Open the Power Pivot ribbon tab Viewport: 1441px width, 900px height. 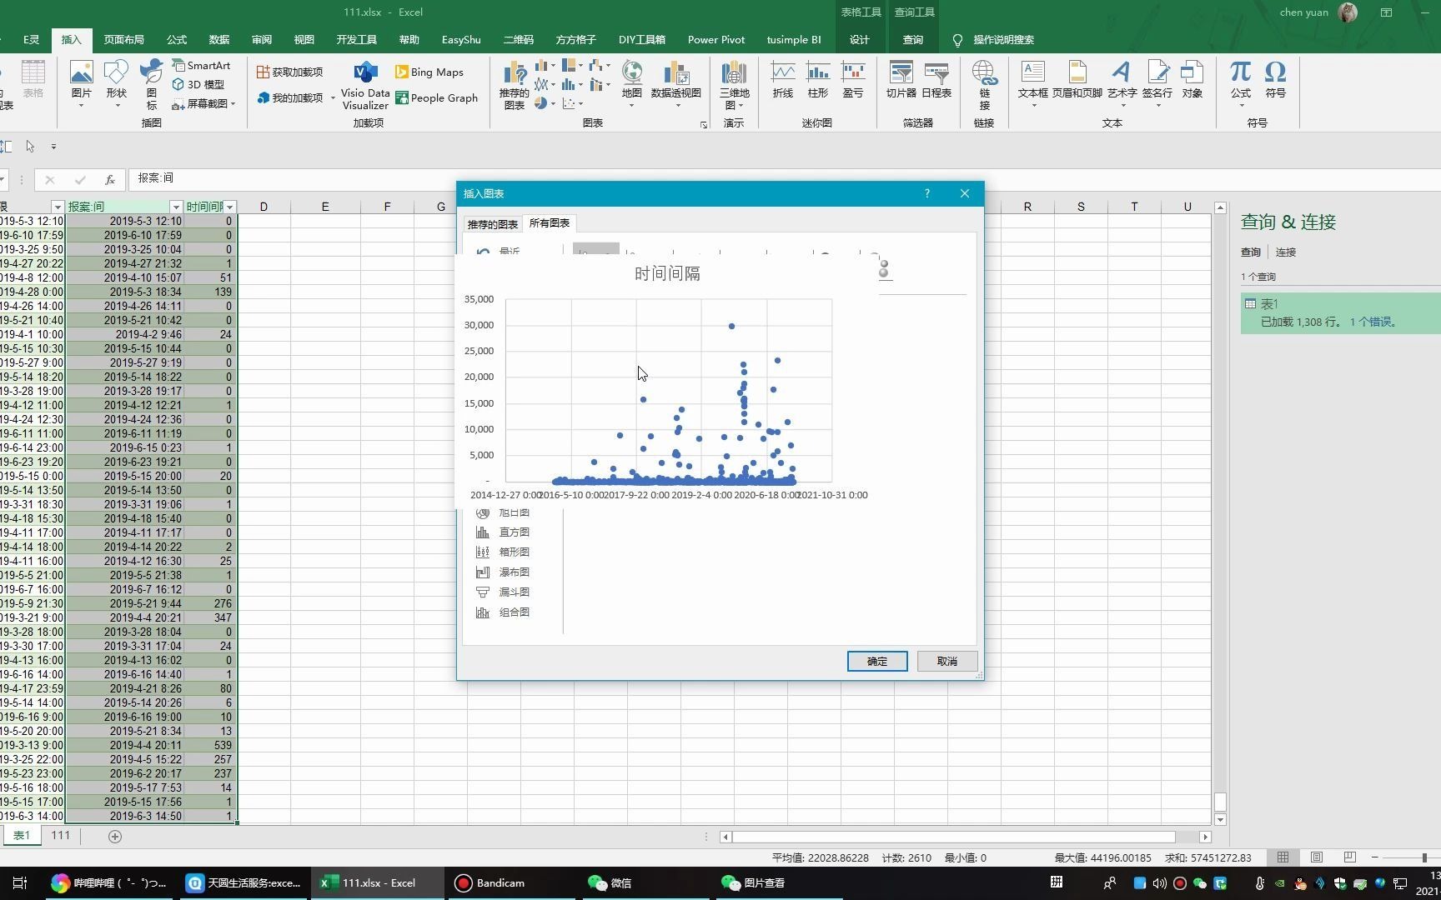(716, 40)
